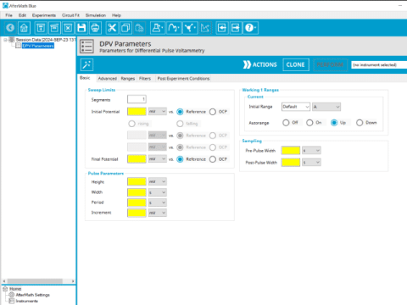This screenshot has height=305, width=407.
Task: Click the Print icon in toolbar
Action: [95, 28]
